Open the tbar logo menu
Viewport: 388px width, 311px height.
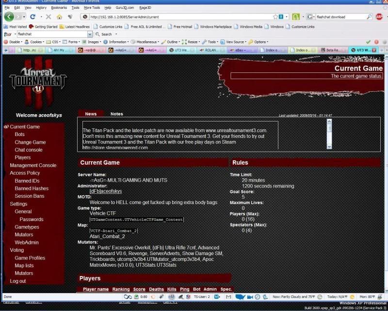click(8, 34)
